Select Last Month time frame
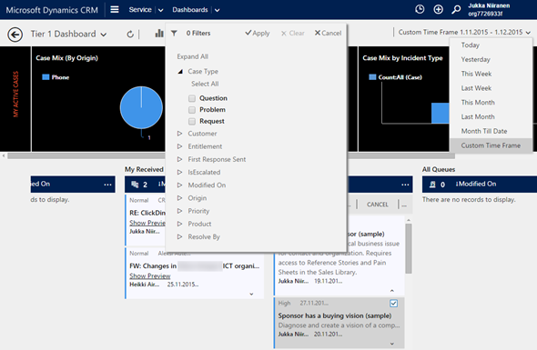This screenshot has width=537, height=350. coord(478,117)
